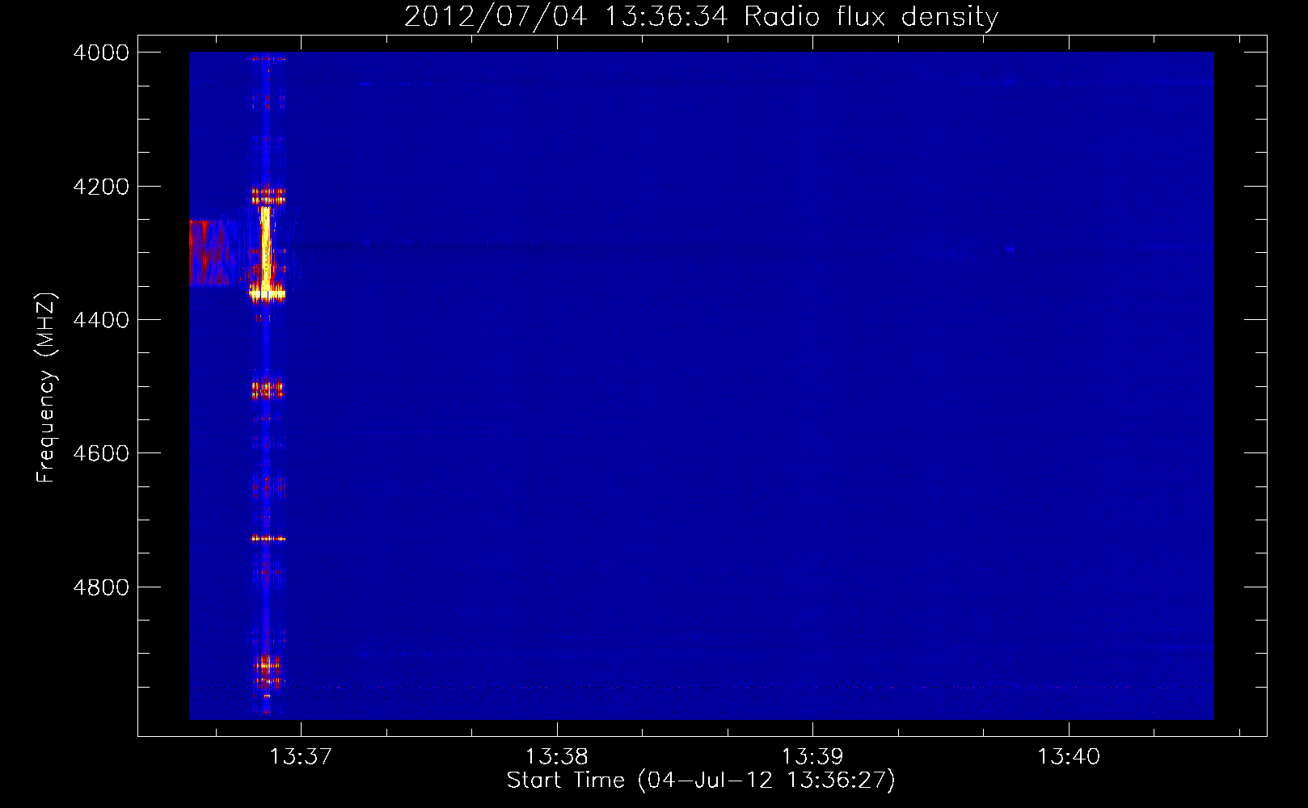Click the burst band just above 4200 MHz
Viewport: 1308px width, 808px height.
coord(268,196)
